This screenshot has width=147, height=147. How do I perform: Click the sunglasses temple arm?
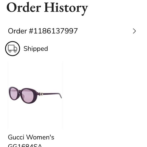52,95
